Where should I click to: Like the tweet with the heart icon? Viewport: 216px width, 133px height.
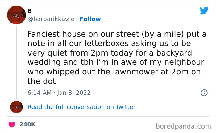click(12, 124)
